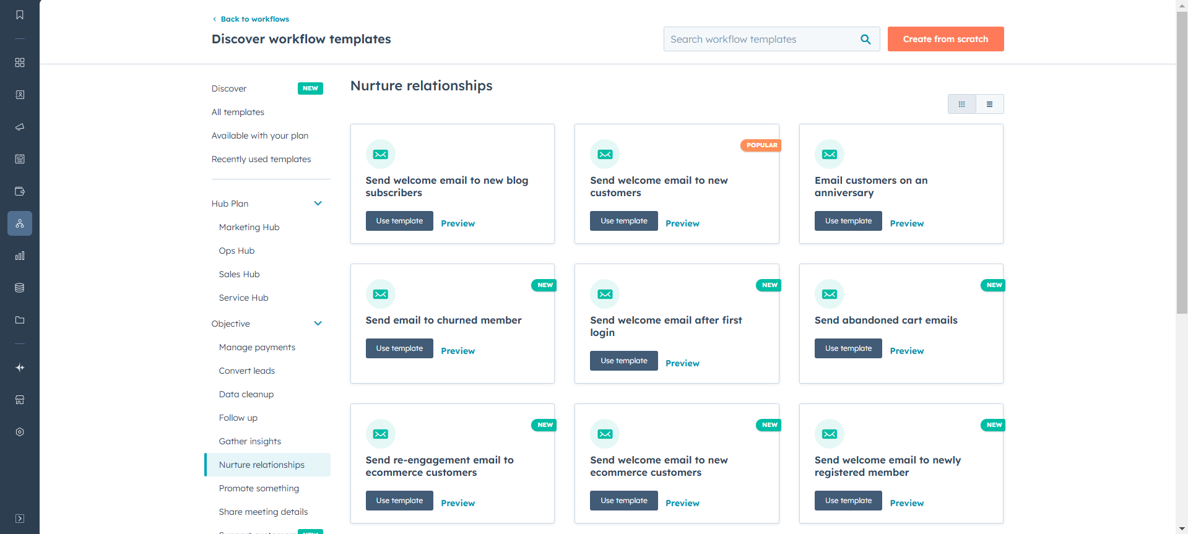Use template for new blog subscribers email

coord(399,221)
